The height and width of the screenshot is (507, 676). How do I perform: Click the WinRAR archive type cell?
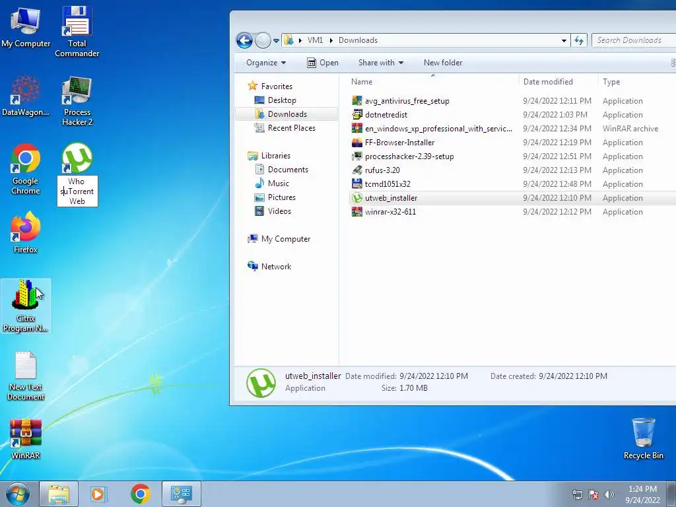click(x=630, y=129)
